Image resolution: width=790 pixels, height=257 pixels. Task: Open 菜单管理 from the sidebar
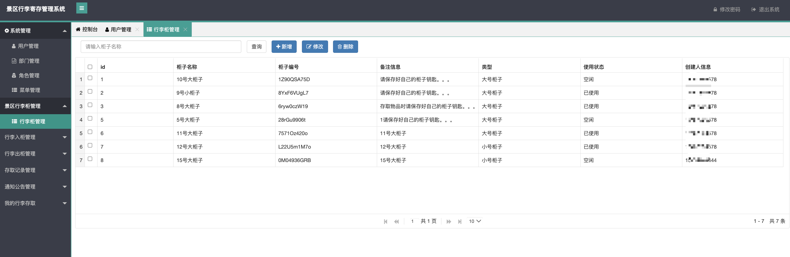click(35, 90)
